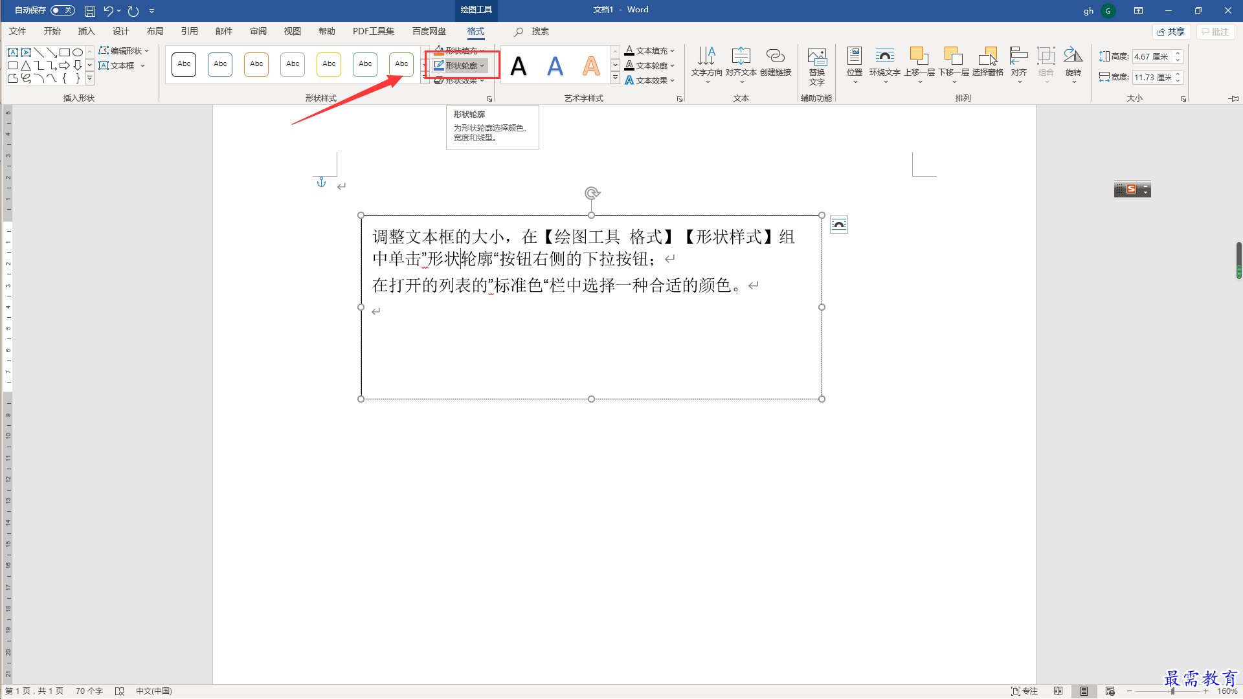Switch to the 审阅 tab
This screenshot has height=699, width=1243.
[x=258, y=31]
